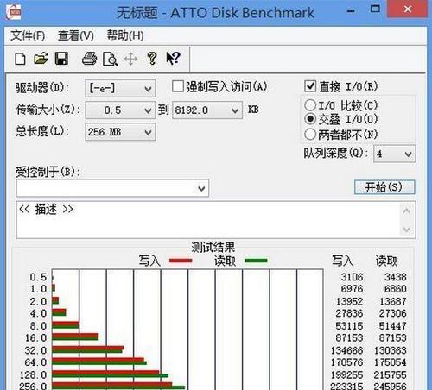Open the 文件(F) menu
This screenshot has width=432, height=390.
[28, 35]
